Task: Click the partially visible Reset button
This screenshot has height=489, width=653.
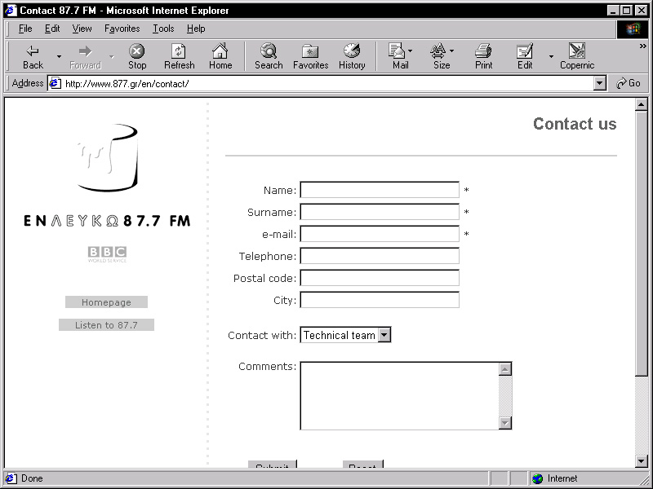Action: tap(362, 464)
